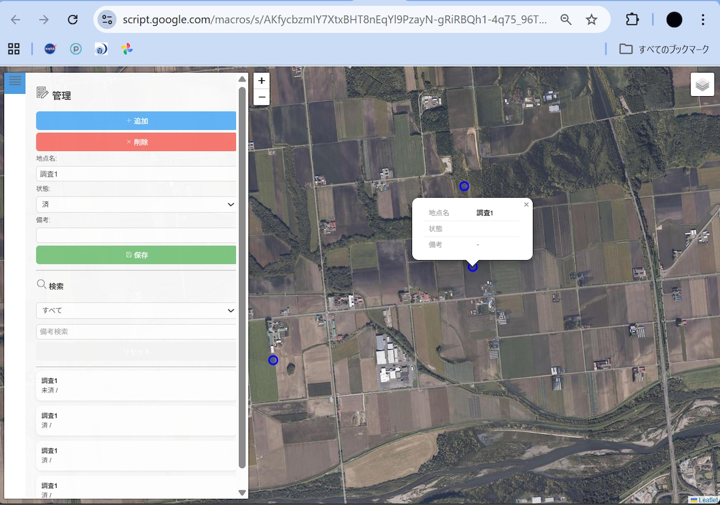Open the map layers control

(702, 84)
